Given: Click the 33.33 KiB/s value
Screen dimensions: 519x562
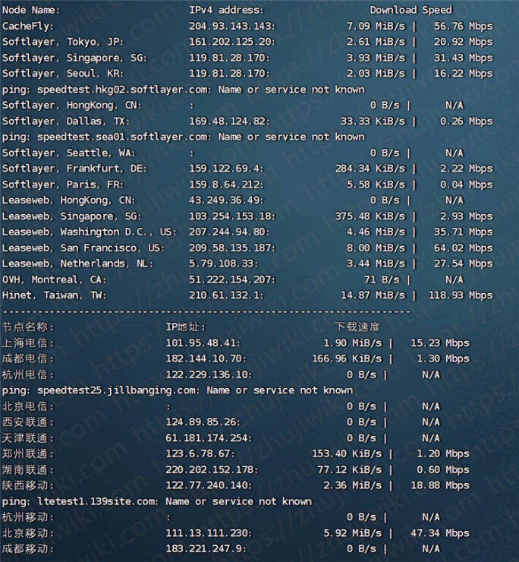Looking at the screenshot, I should 373,122.
